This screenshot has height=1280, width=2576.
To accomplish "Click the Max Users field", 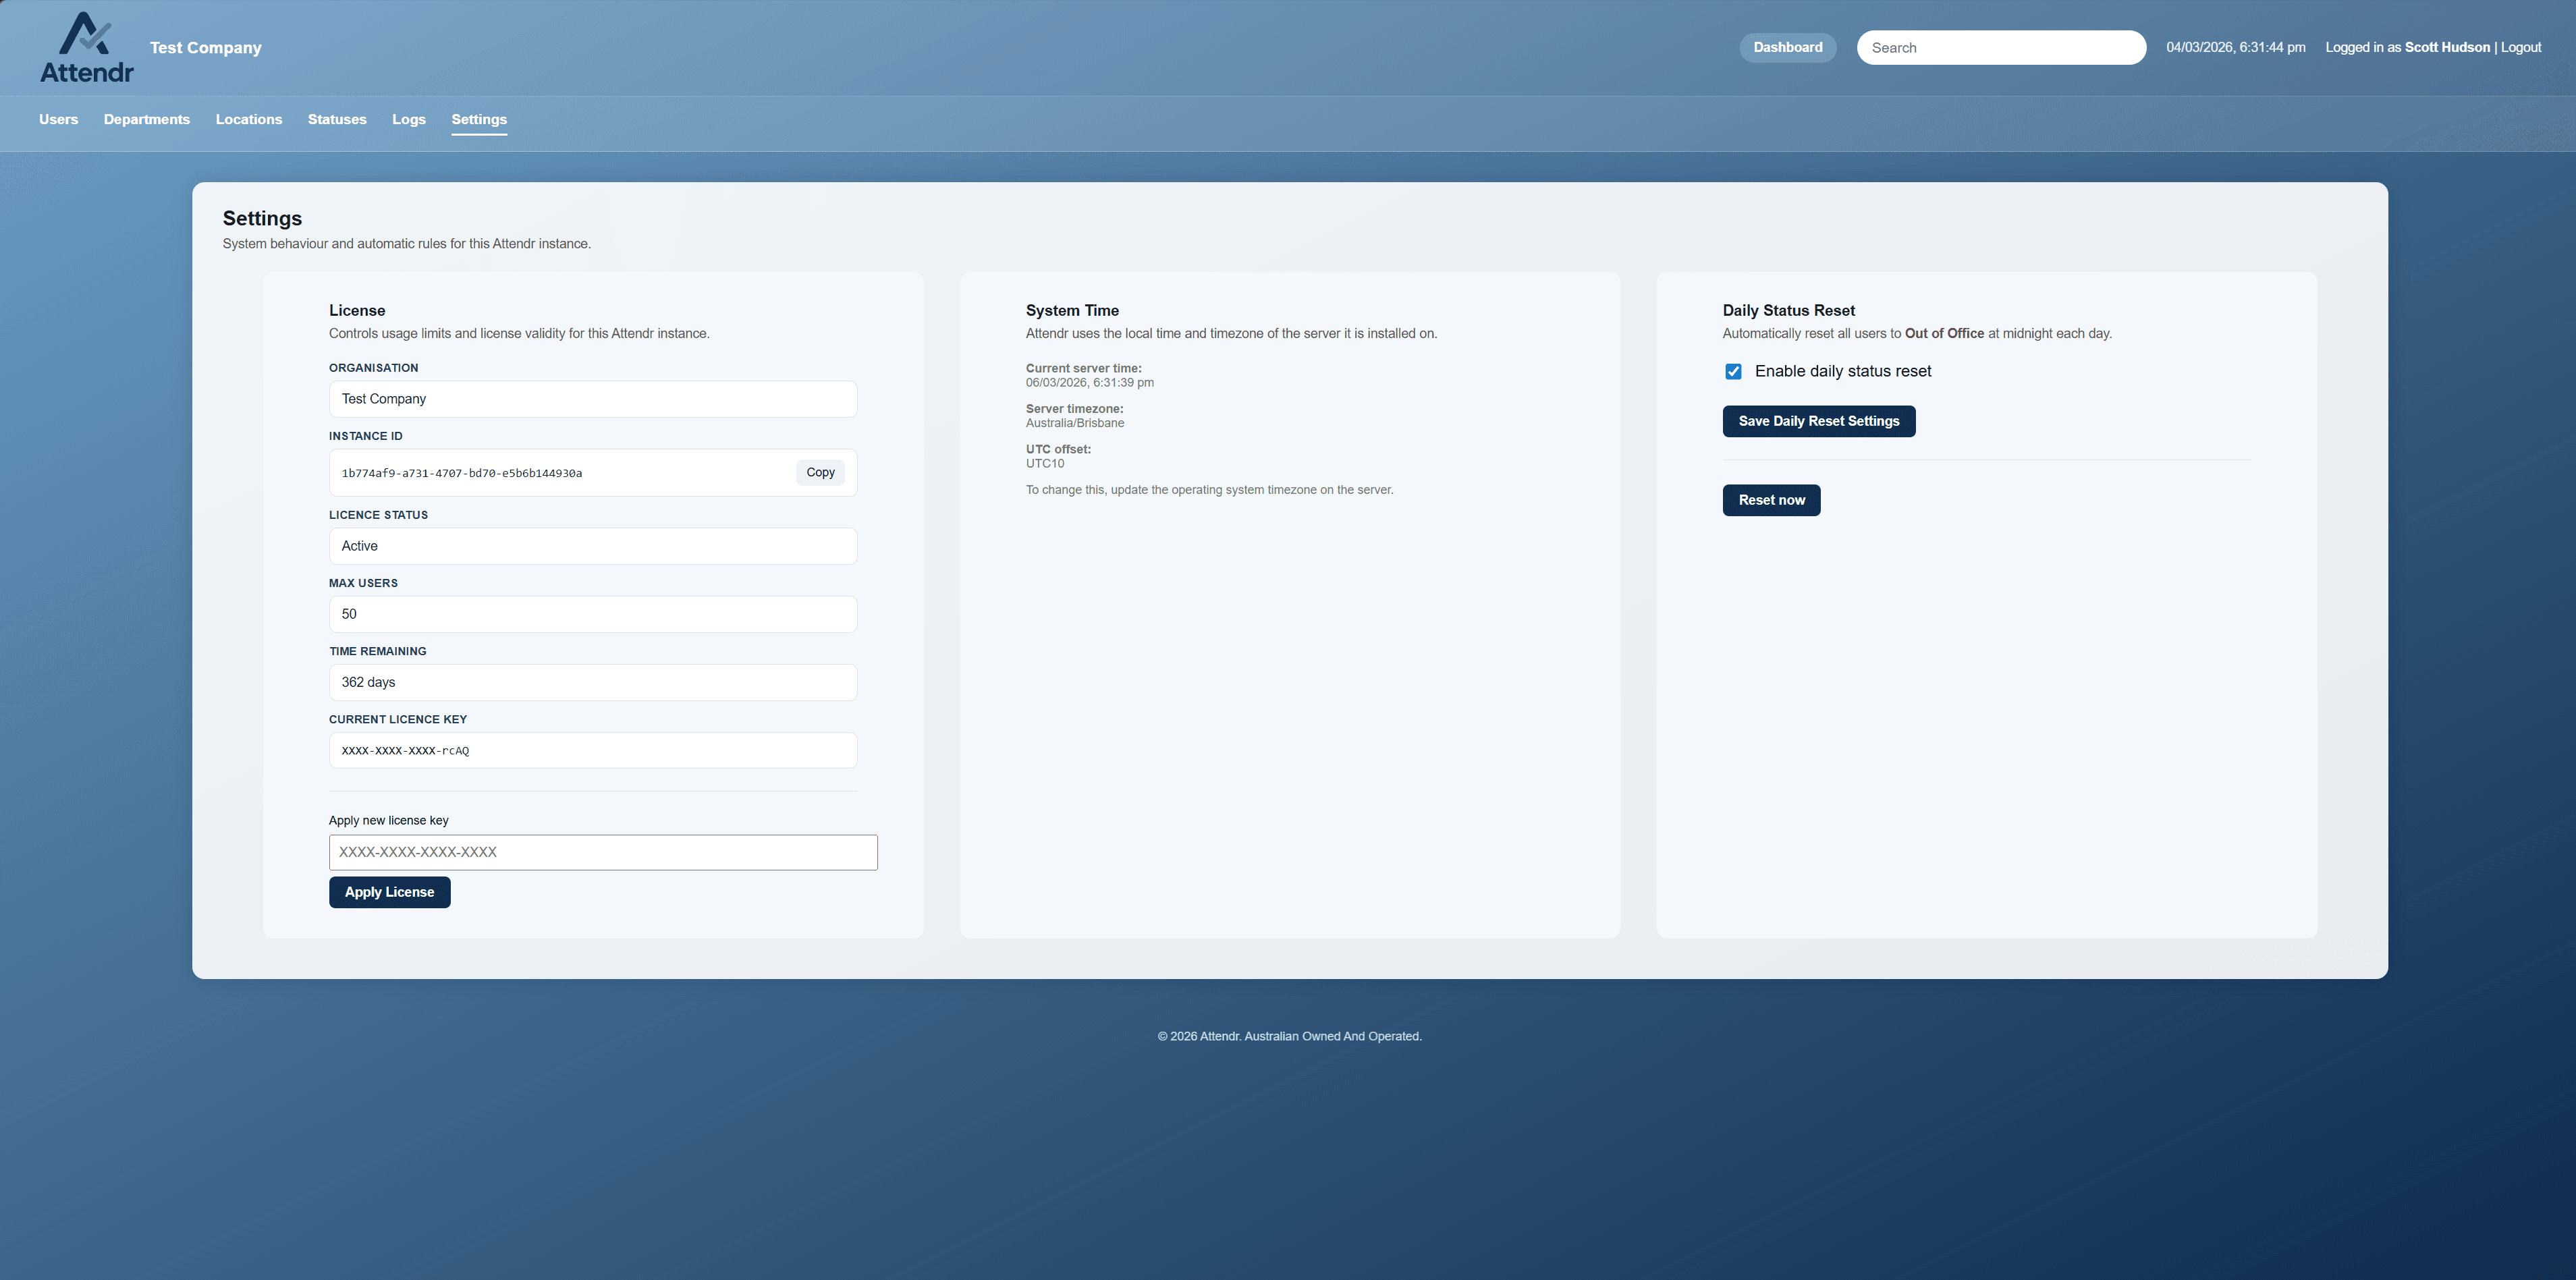I will point(592,614).
